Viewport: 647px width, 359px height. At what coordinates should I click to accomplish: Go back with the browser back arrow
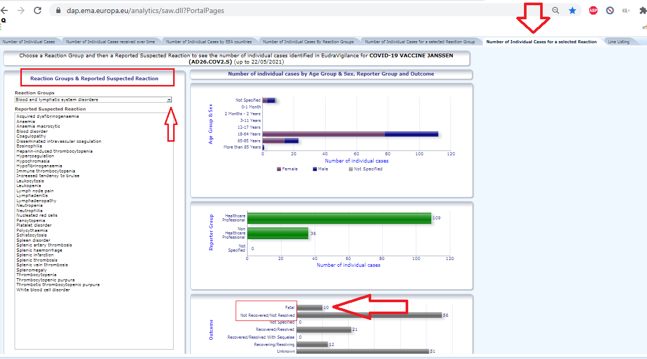tap(5, 10)
